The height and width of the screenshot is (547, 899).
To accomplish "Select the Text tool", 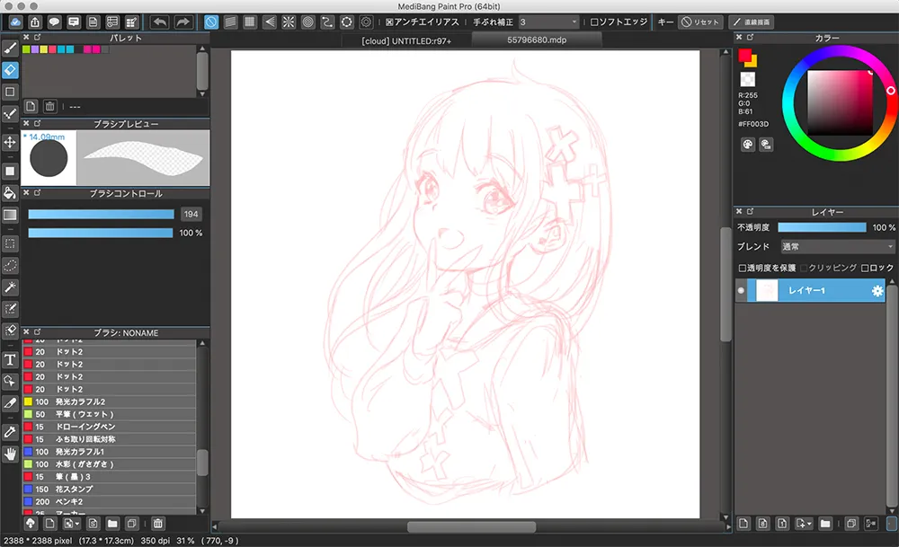I will tap(11, 359).
